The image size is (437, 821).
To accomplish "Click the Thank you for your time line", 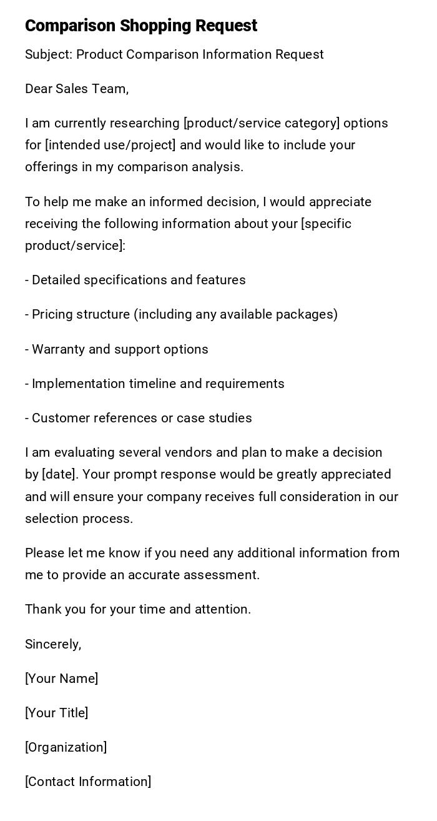I will tap(138, 609).
